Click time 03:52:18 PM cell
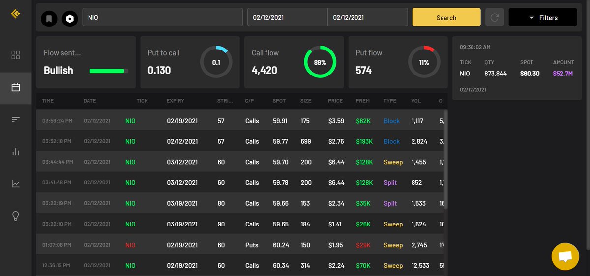 click(x=57, y=141)
